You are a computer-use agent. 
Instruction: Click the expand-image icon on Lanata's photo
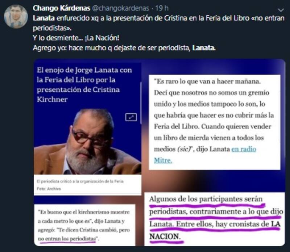pyautogui.click(x=131, y=117)
